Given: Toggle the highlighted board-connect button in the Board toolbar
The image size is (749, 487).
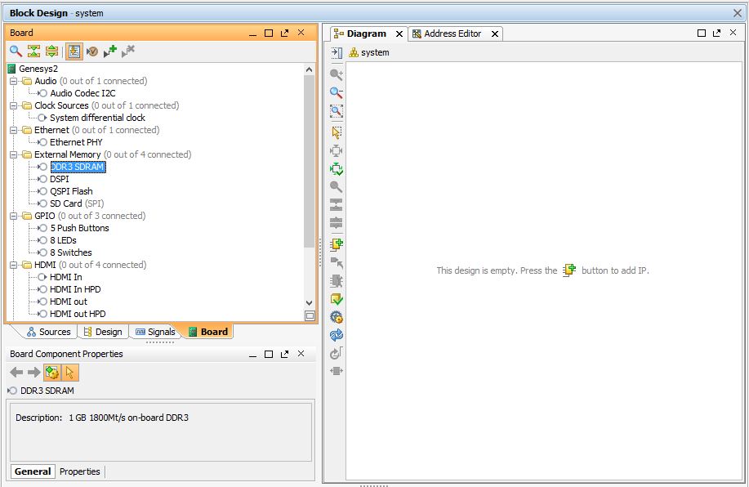Looking at the screenshot, I should pos(74,51).
